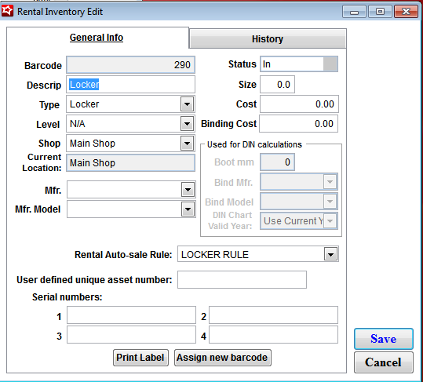Click the Print Label button
The image size is (423, 382).
coord(140,358)
